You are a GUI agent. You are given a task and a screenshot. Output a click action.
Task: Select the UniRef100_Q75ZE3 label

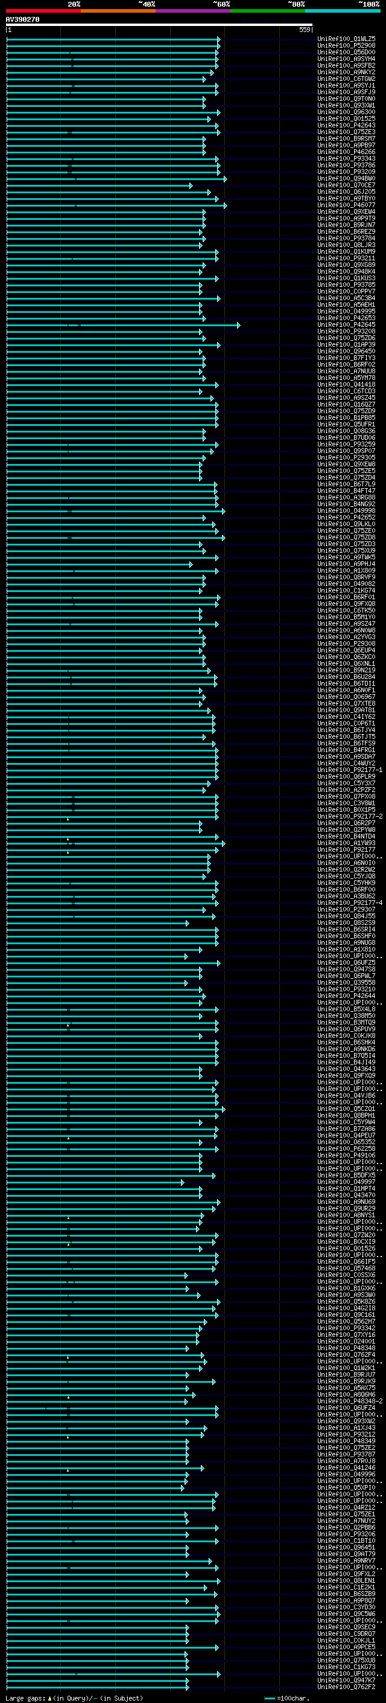click(x=346, y=132)
